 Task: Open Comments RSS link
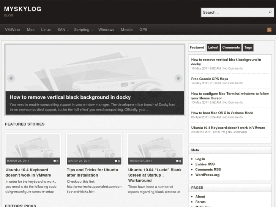pos(208,169)
